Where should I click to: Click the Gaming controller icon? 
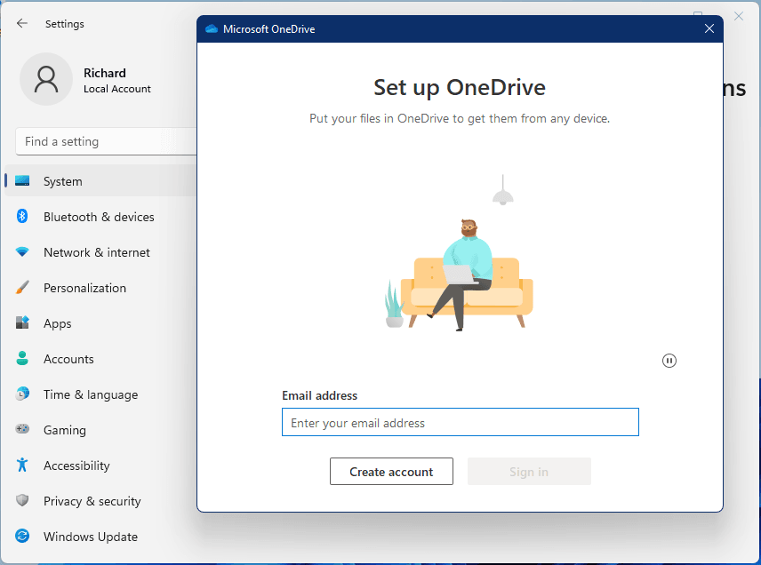[22, 429]
